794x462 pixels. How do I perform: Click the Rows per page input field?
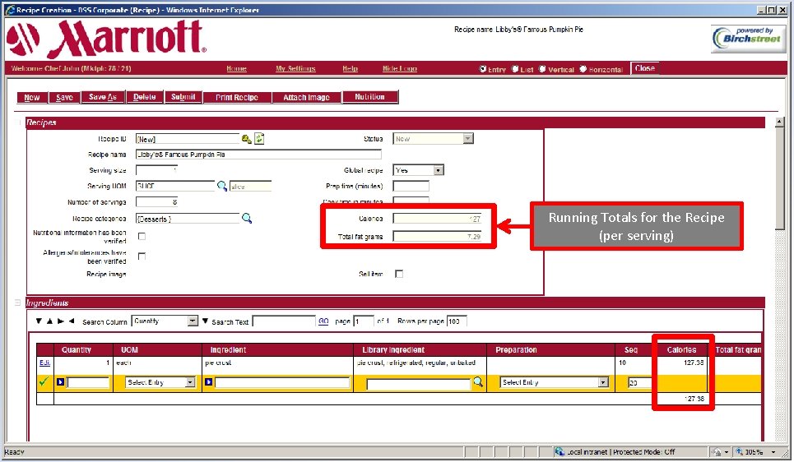tap(457, 321)
